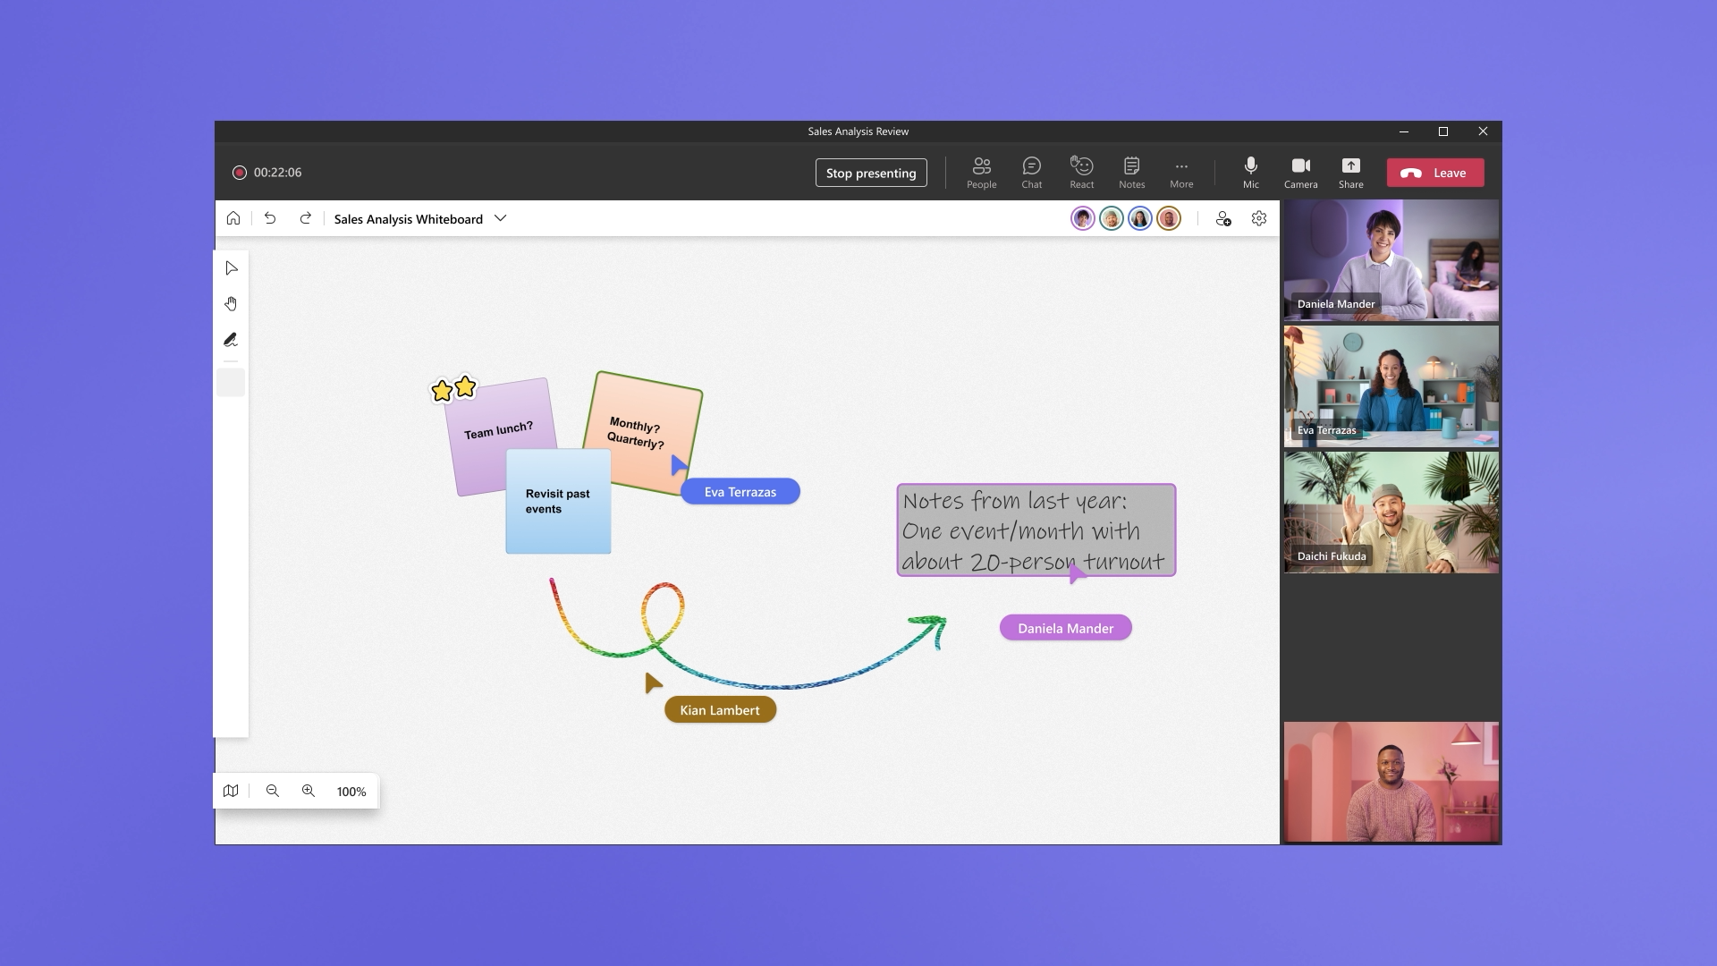The image size is (1717, 966).
Task: Click the blank tool below the pen
Action: pos(231,383)
